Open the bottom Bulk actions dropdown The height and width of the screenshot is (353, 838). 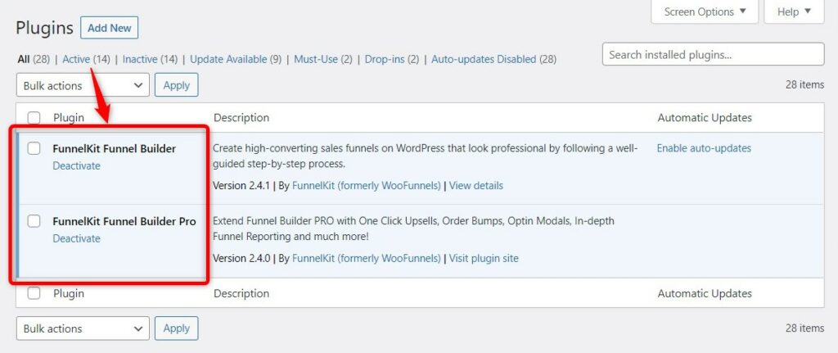83,328
